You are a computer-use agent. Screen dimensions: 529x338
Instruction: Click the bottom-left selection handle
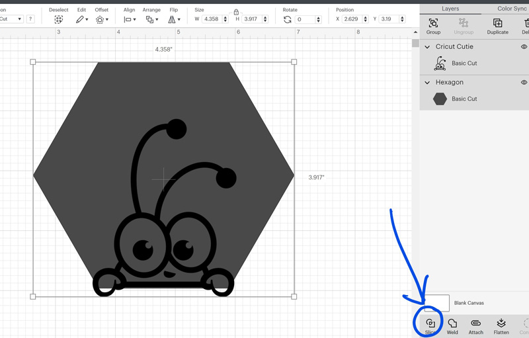click(32, 296)
